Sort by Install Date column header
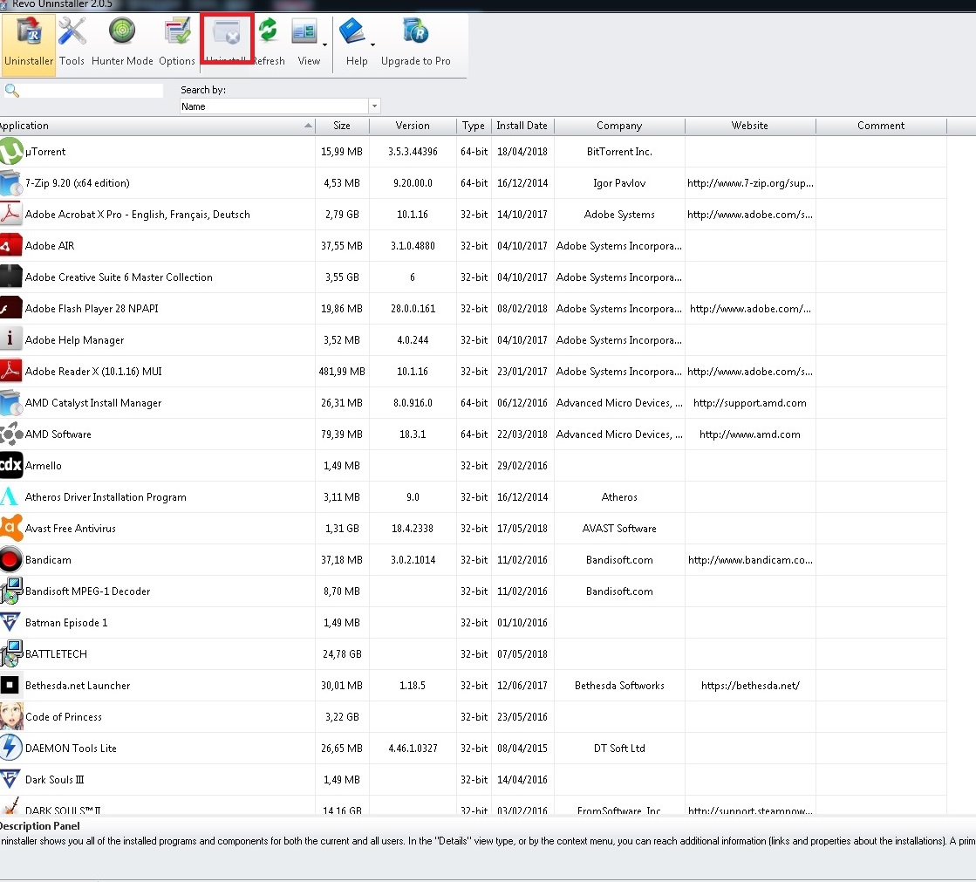This screenshot has height=882, width=976. coord(522,126)
